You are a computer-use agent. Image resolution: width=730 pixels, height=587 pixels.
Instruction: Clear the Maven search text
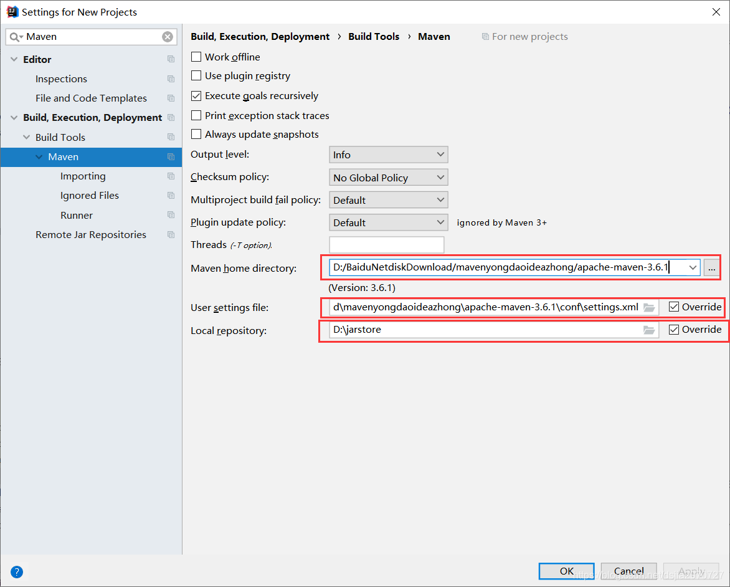[168, 37]
